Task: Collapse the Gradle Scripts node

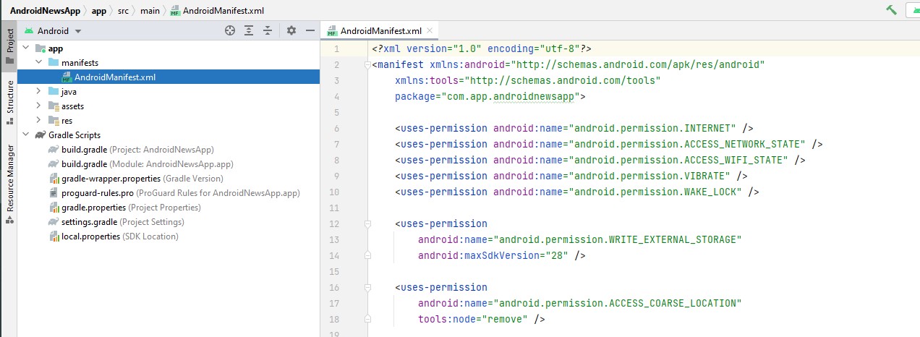Action: [26, 135]
